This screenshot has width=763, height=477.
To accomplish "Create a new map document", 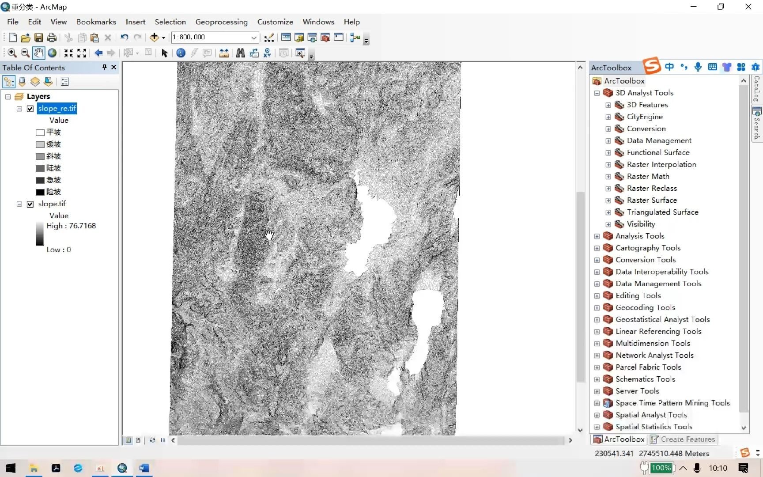I will pos(13,38).
